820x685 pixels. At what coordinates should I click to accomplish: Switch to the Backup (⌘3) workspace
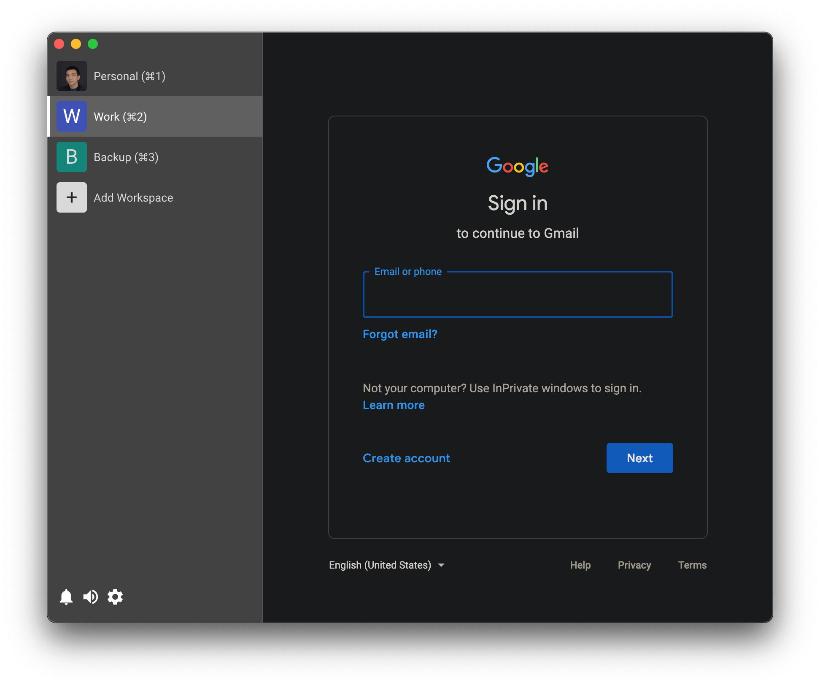tap(126, 157)
